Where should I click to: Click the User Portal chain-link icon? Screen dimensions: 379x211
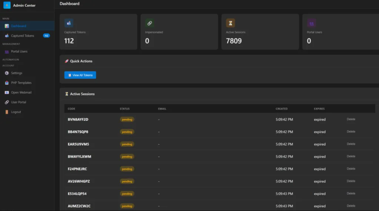coord(7,102)
